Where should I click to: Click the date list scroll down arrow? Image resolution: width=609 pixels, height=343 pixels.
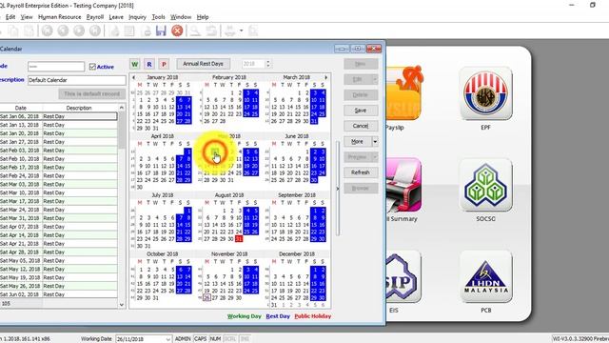122,305
